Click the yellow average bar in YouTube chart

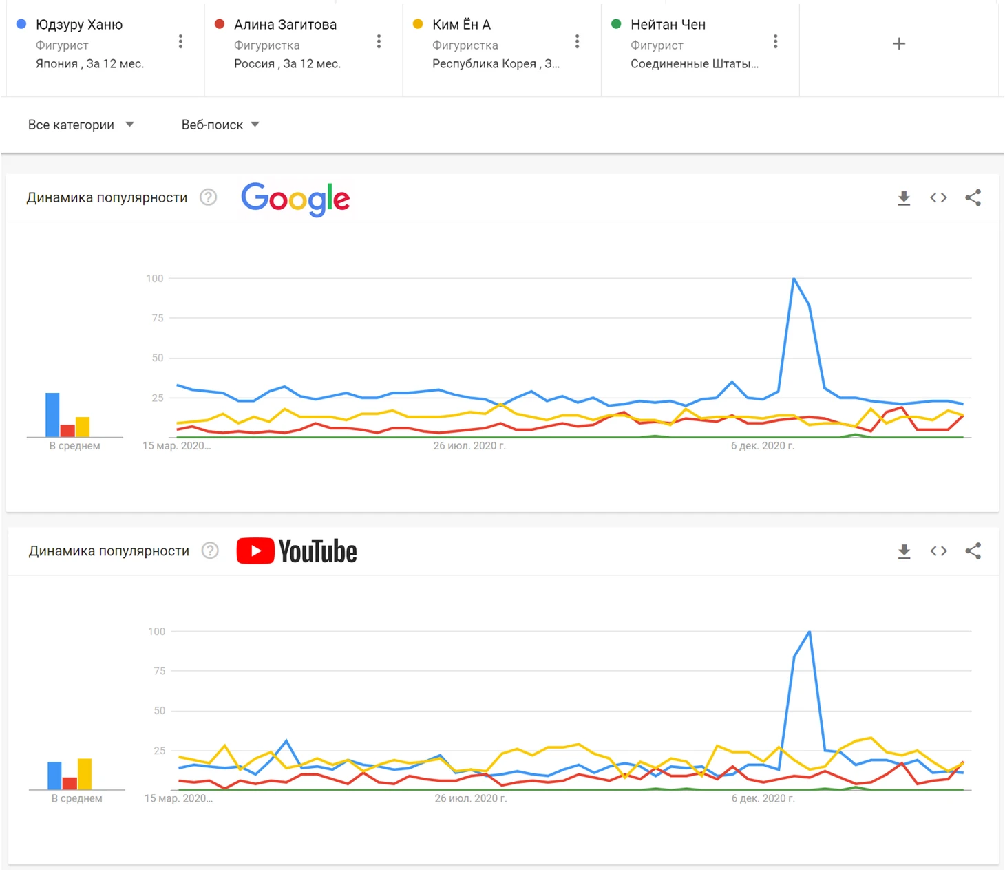pyautogui.click(x=85, y=773)
